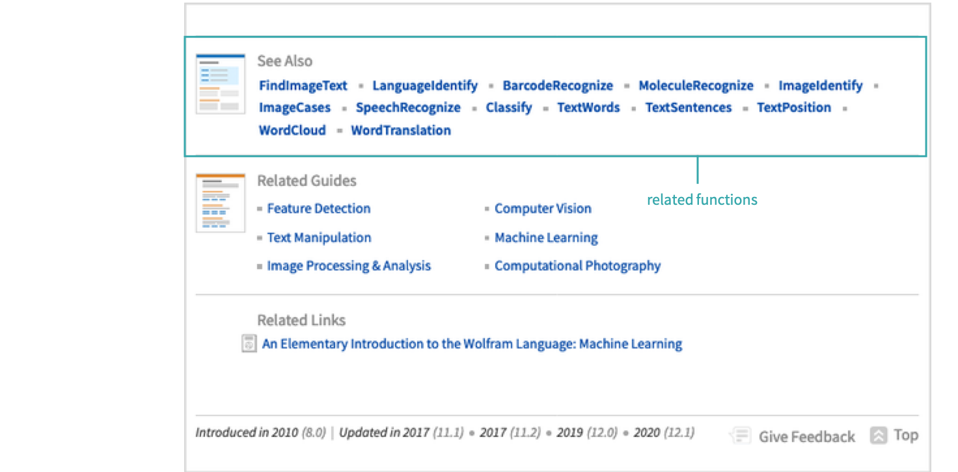Open Image Processing & Analysis guide

[x=349, y=266]
